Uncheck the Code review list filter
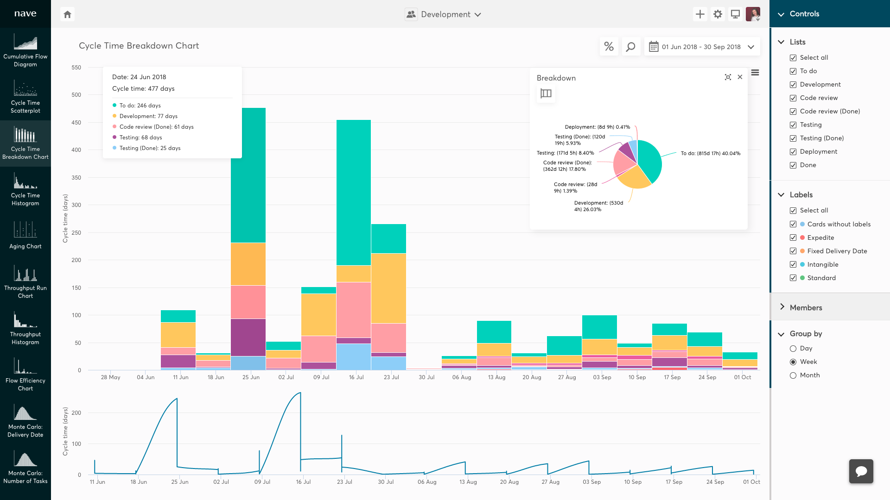Image resolution: width=890 pixels, height=500 pixels. point(793,98)
